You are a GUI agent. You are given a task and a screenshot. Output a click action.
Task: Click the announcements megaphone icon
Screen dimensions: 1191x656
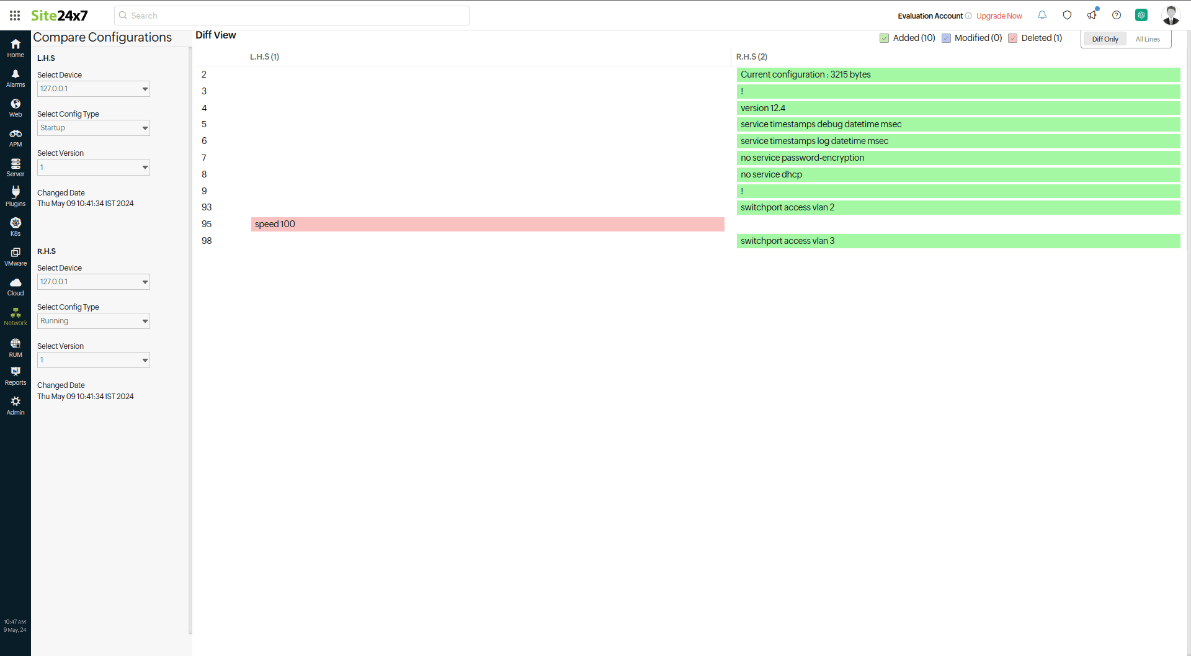coord(1092,16)
